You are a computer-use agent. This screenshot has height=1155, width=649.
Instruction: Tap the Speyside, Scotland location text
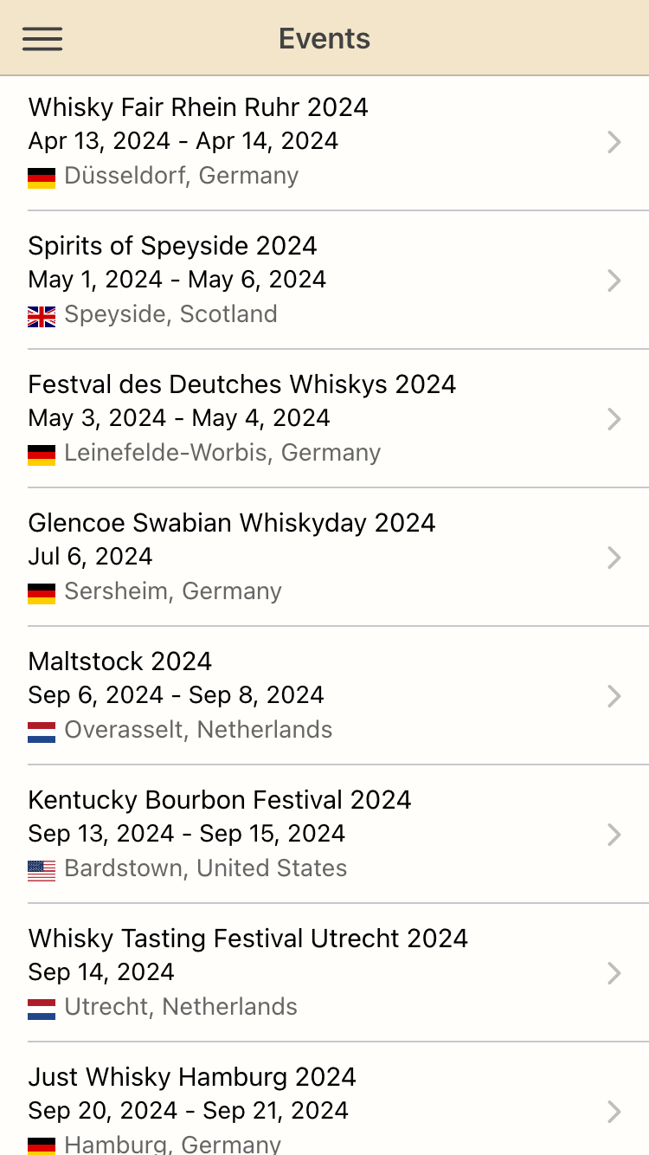(x=170, y=314)
